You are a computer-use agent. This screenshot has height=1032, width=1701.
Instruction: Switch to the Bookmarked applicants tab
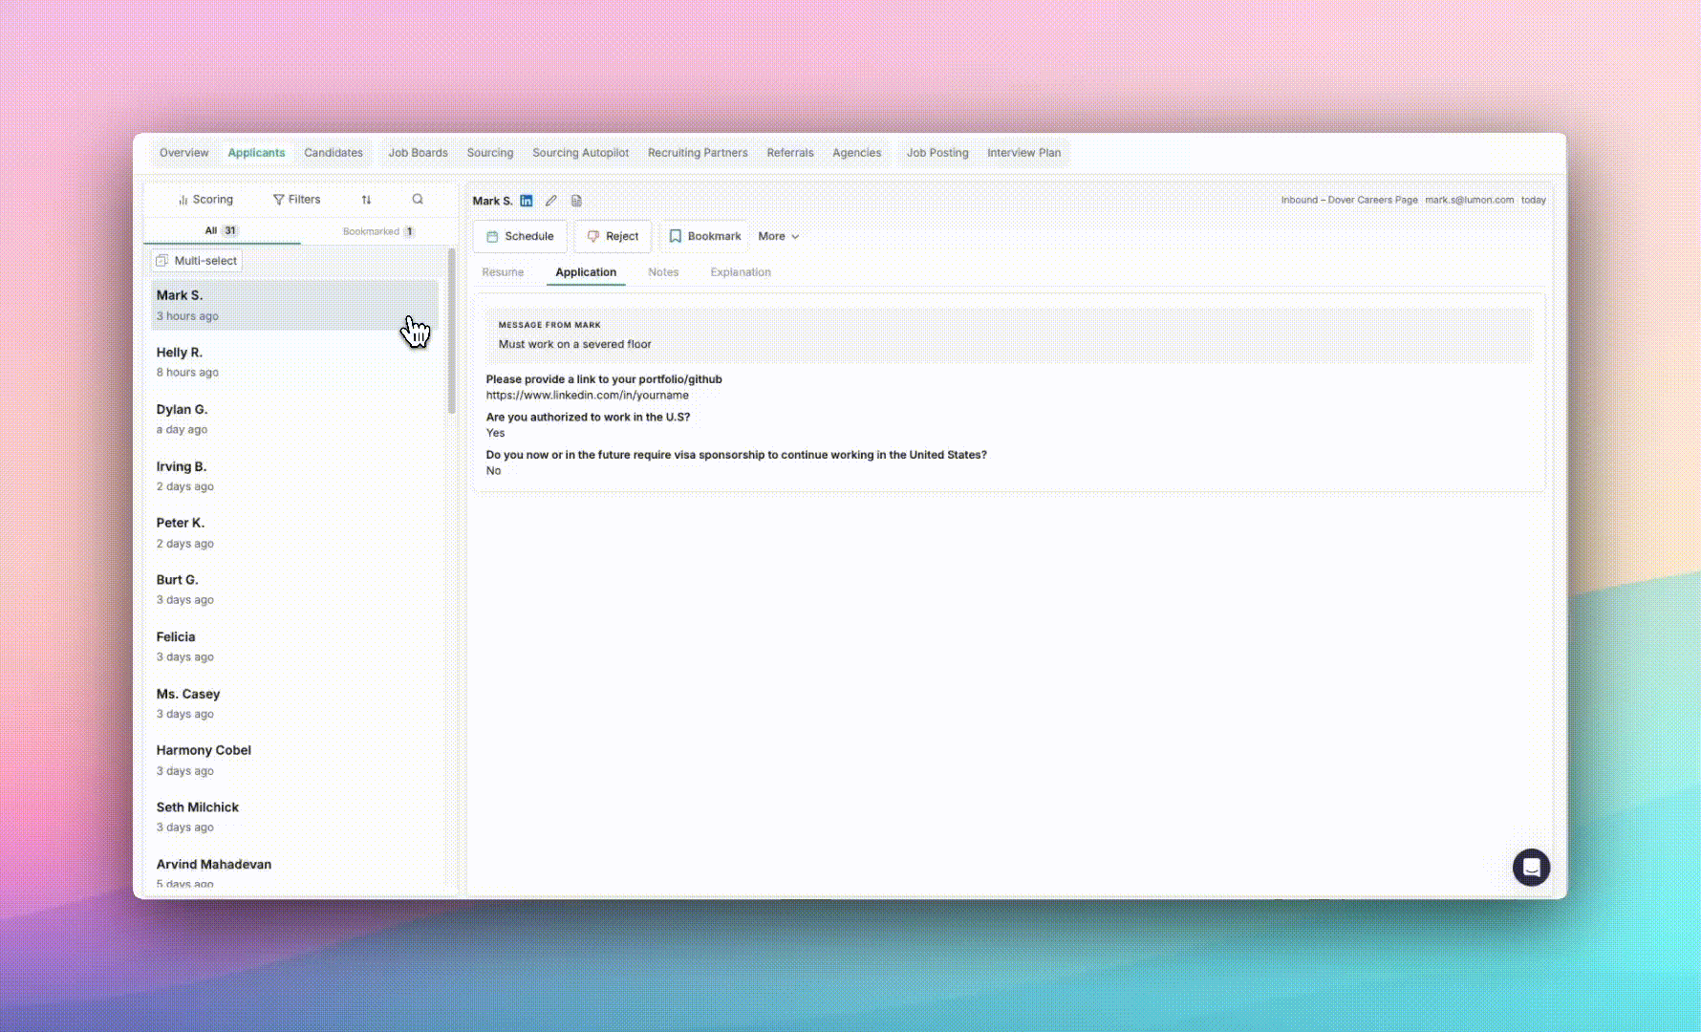tap(377, 231)
